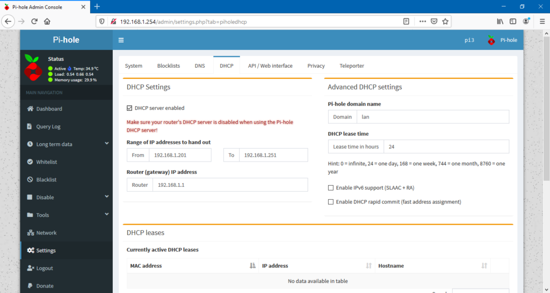Expand the Disable submenu chevron
The width and height of the screenshot is (550, 293).
tap(107, 196)
